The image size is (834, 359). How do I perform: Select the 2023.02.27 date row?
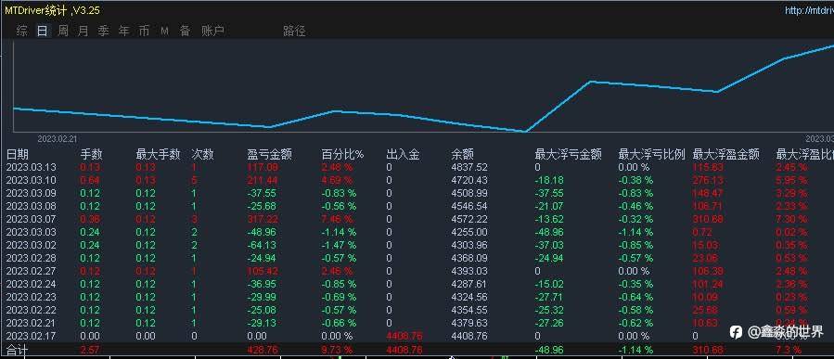pos(32,271)
